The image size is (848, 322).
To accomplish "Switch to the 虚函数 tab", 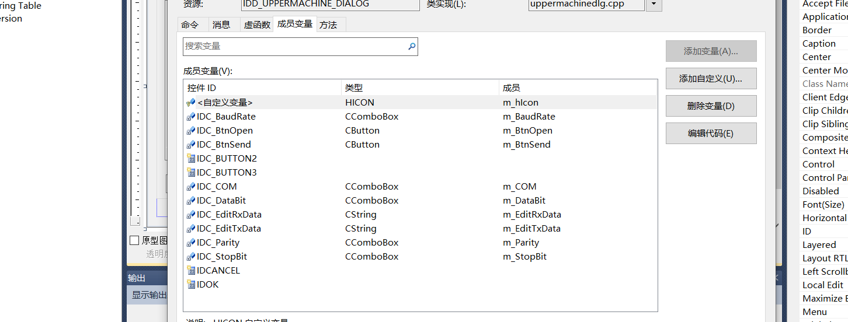I will 257,24.
